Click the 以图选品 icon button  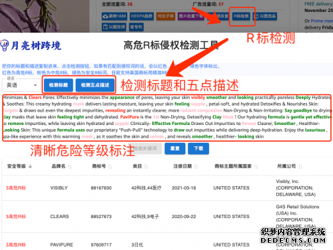[x=265, y=16]
